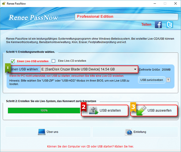Share via the Twitter icon
This screenshot has height=152, width=181.
(x=170, y=24)
